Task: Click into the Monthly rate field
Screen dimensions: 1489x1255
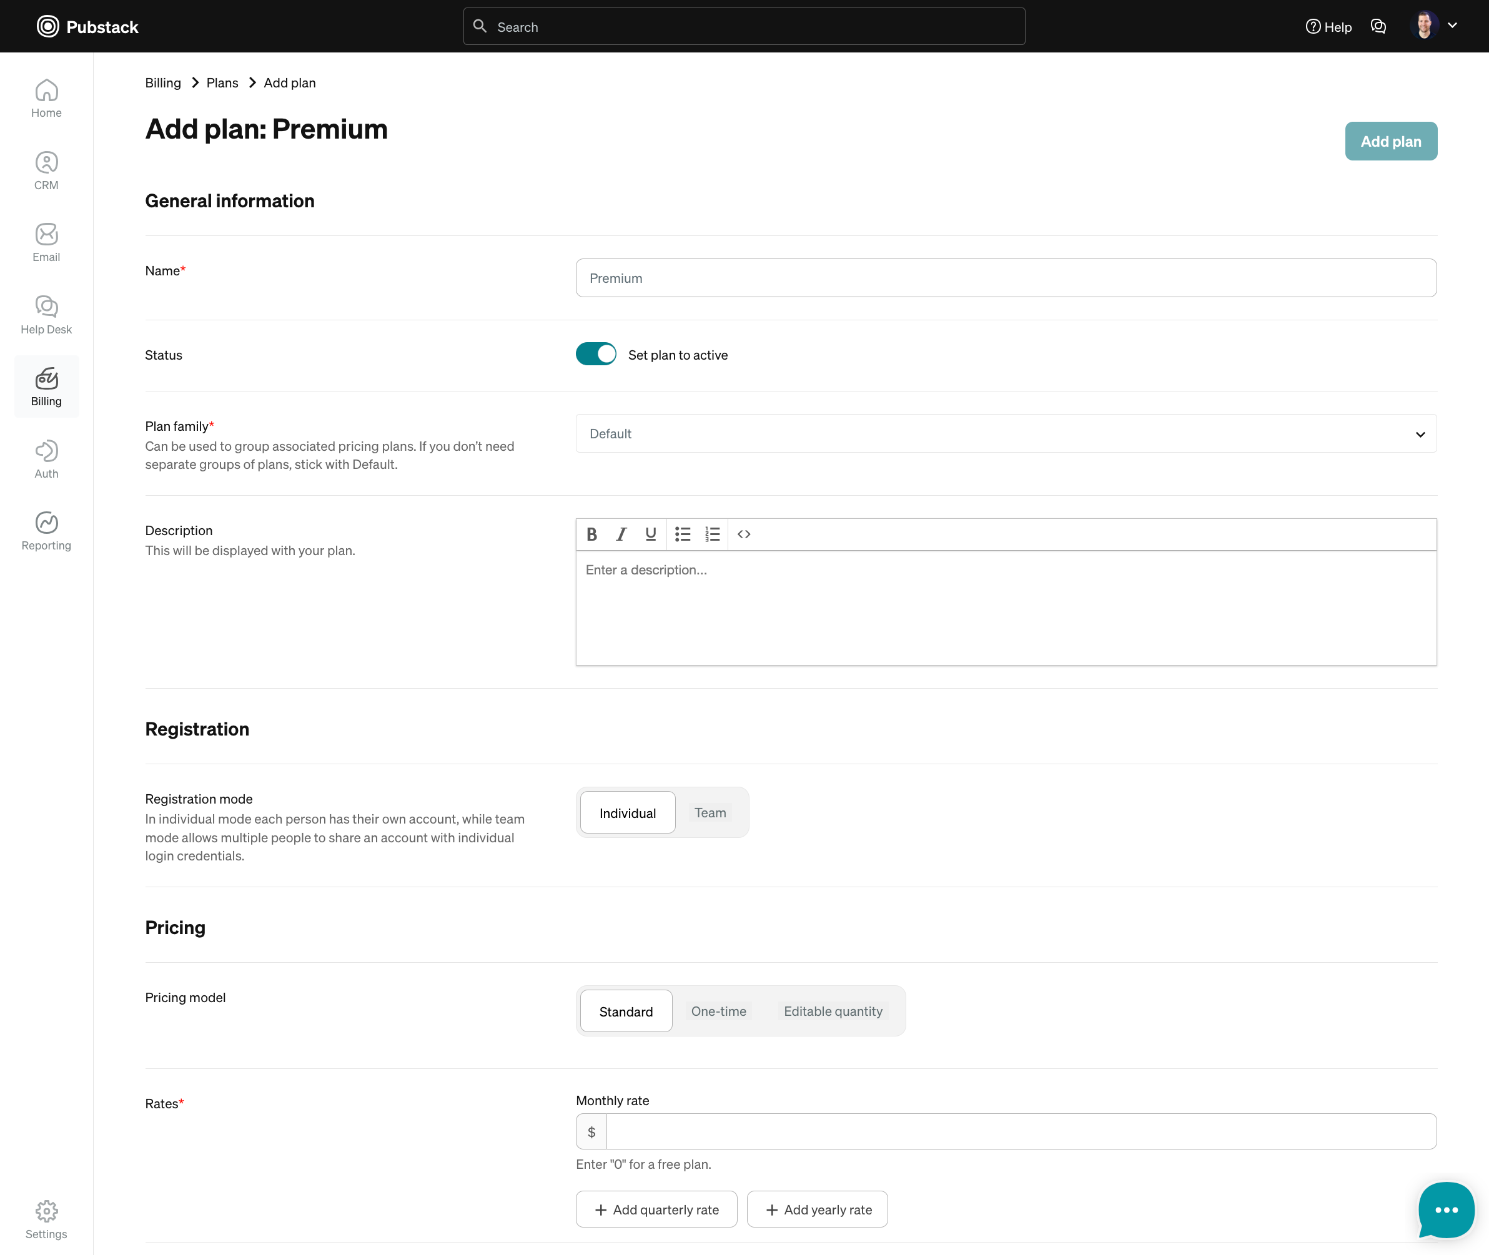Action: click(x=1021, y=1131)
